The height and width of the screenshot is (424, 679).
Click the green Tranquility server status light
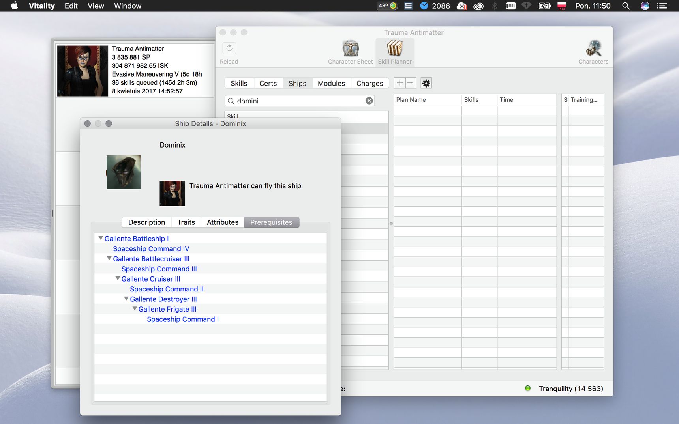point(528,388)
